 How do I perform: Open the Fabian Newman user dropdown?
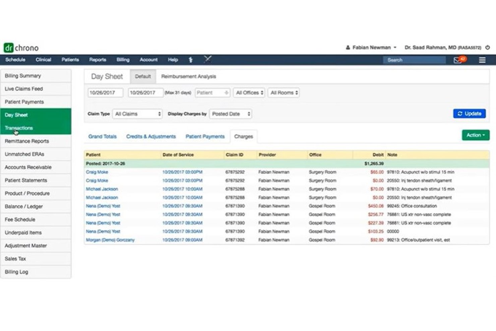click(x=371, y=48)
